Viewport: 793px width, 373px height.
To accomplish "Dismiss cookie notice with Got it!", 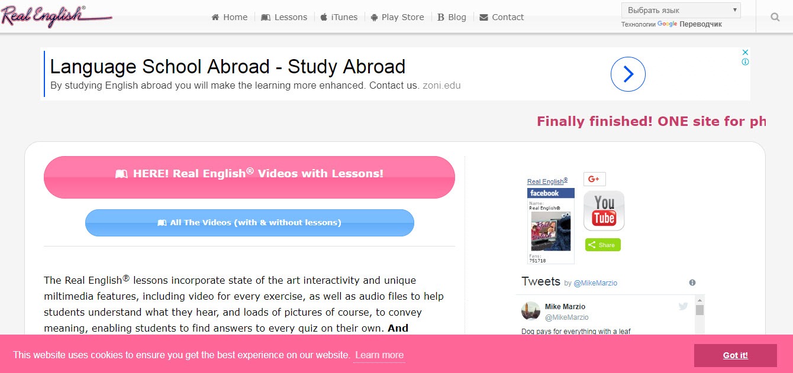I will click(x=735, y=355).
